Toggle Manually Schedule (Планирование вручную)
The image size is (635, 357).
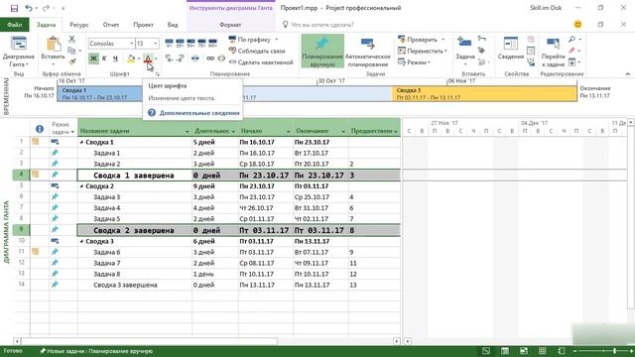tap(322, 51)
